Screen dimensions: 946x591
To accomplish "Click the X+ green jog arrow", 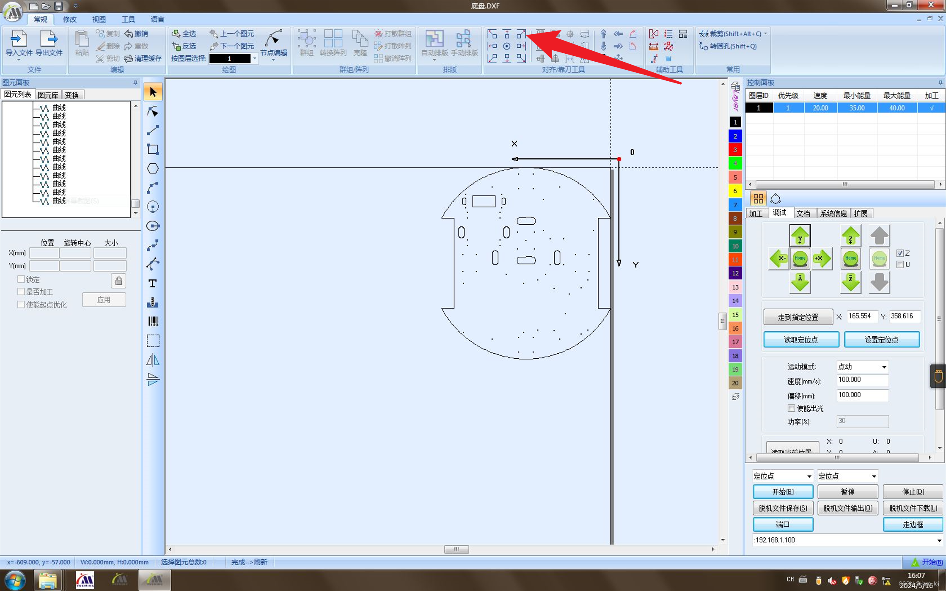I will [822, 258].
